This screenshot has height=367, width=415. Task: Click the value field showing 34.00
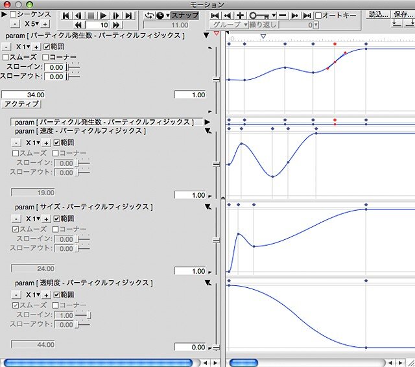click(x=23, y=95)
